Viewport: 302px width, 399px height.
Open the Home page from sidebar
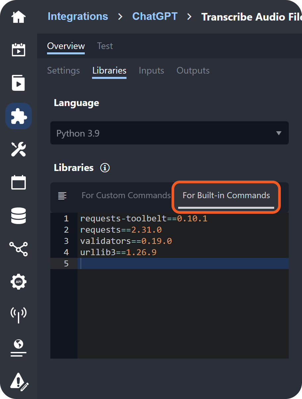coord(19,17)
